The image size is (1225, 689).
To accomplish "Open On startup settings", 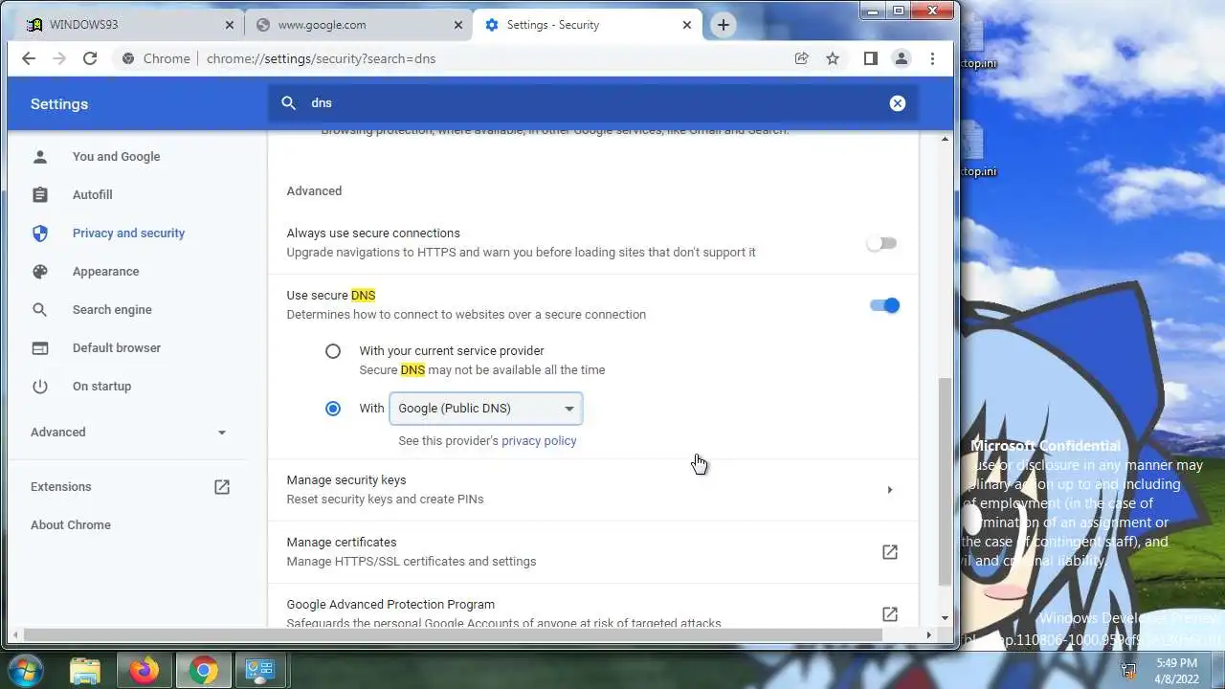I will coord(101,387).
